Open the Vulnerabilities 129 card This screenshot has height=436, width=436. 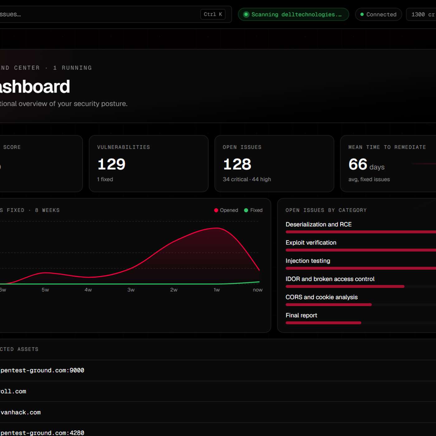point(149,163)
